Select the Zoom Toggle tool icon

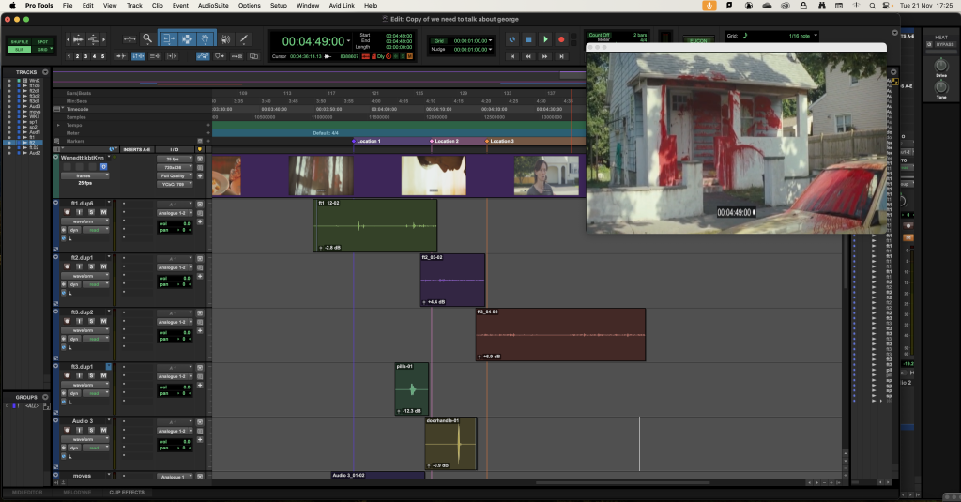130,39
